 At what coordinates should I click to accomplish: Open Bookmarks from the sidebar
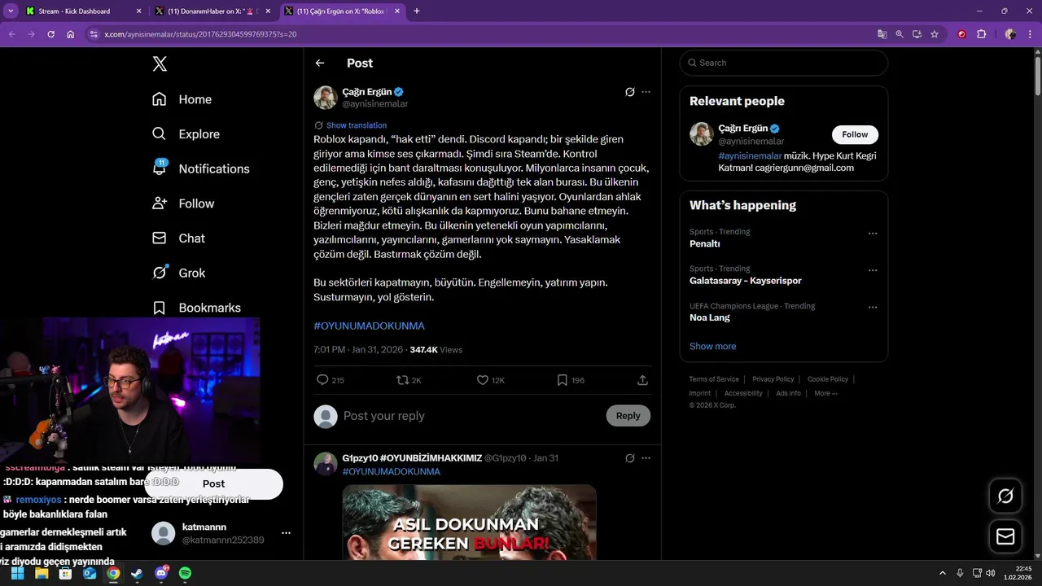click(x=196, y=308)
